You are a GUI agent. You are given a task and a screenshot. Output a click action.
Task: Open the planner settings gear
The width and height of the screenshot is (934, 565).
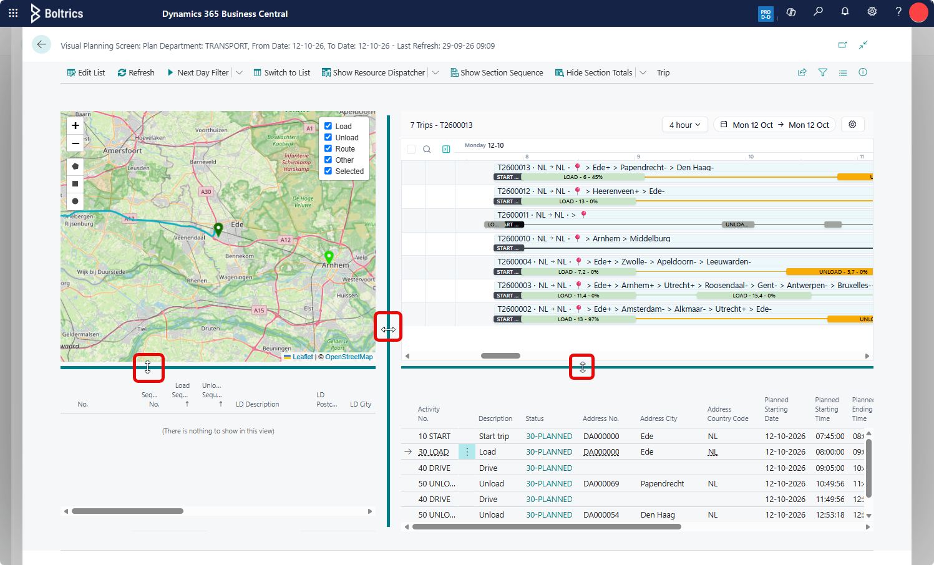pyautogui.click(x=852, y=124)
